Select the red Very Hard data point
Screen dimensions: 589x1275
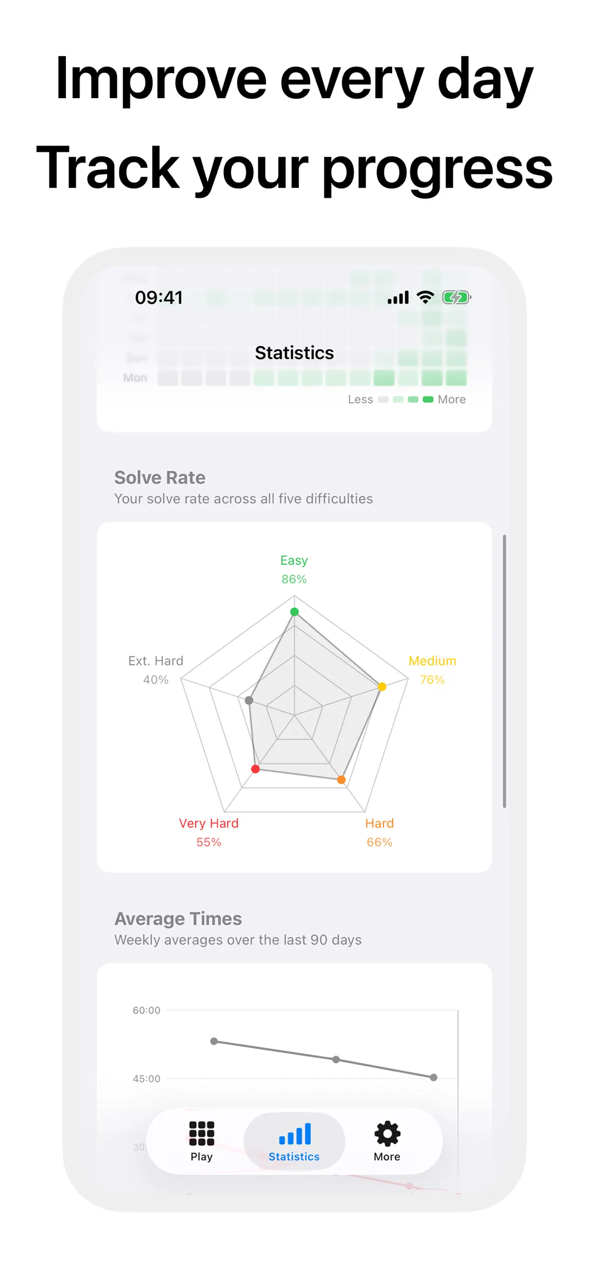click(x=255, y=769)
